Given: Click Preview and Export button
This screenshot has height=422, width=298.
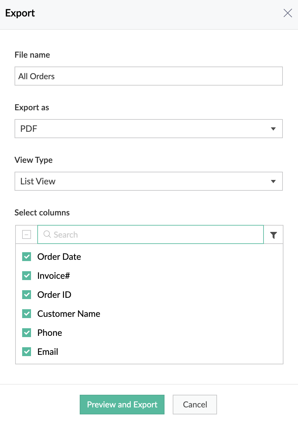Looking at the screenshot, I should (x=122, y=405).
